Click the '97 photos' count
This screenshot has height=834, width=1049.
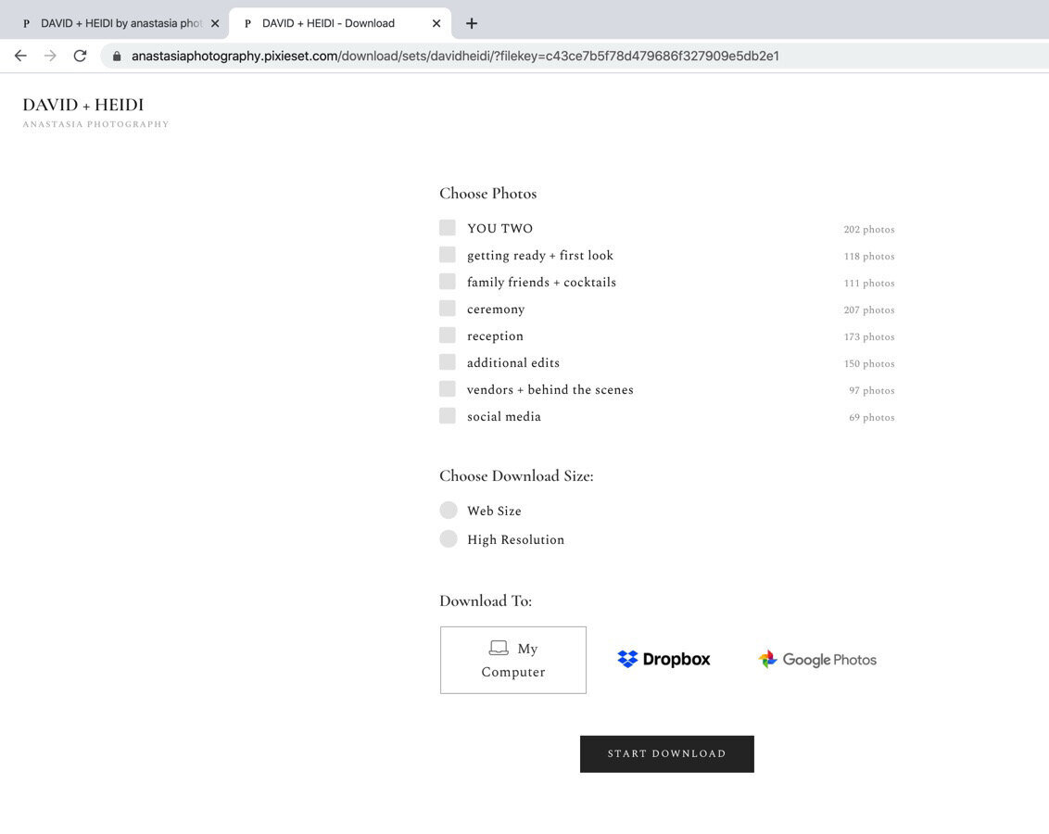[x=872, y=390]
